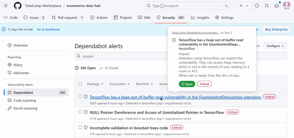
Task: Open the Configure dropdown
Action: (x=275, y=46)
